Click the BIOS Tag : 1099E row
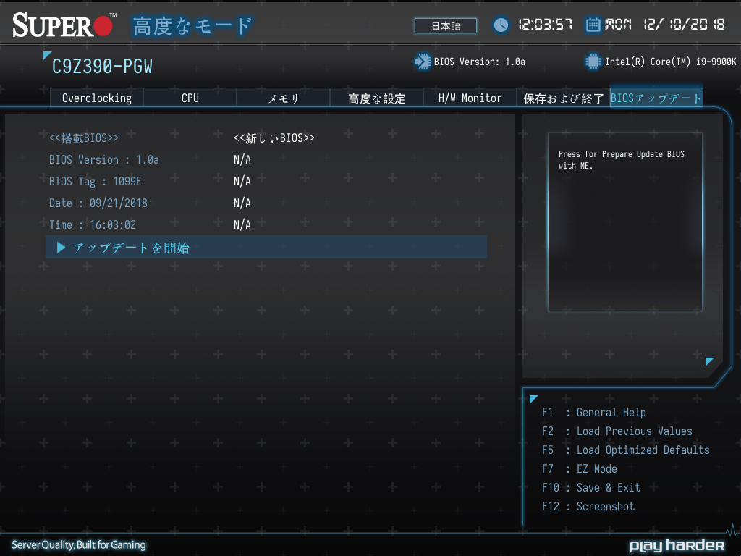This screenshot has height=556, width=741. point(96,182)
